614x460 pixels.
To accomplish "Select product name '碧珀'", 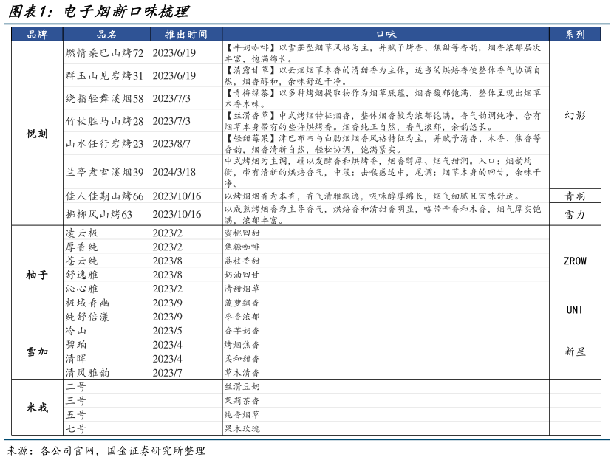I will click(76, 345).
